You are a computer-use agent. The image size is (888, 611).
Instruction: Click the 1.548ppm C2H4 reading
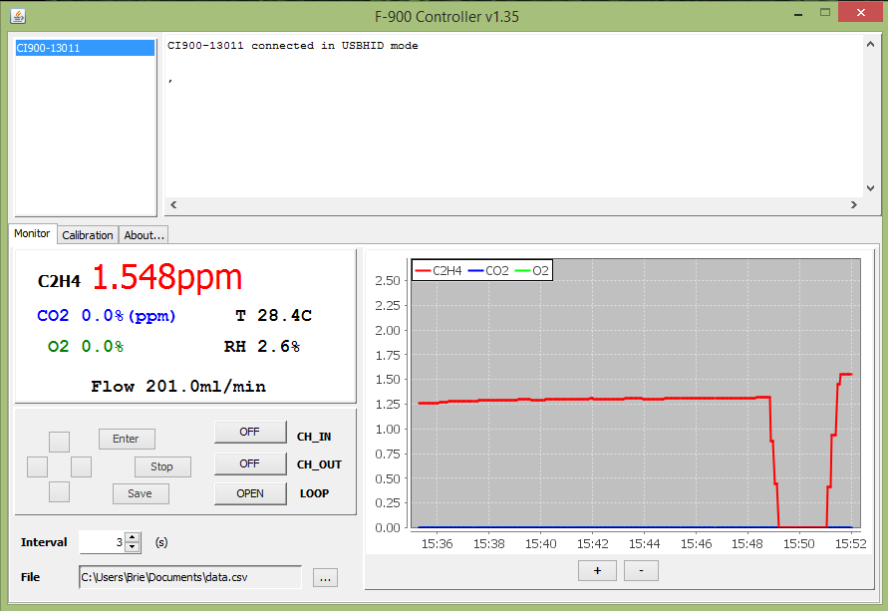(x=167, y=277)
